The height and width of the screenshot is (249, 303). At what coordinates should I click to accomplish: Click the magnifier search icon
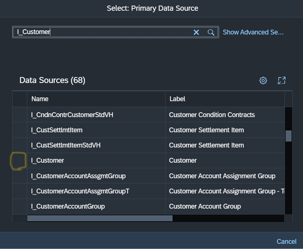[x=211, y=32]
